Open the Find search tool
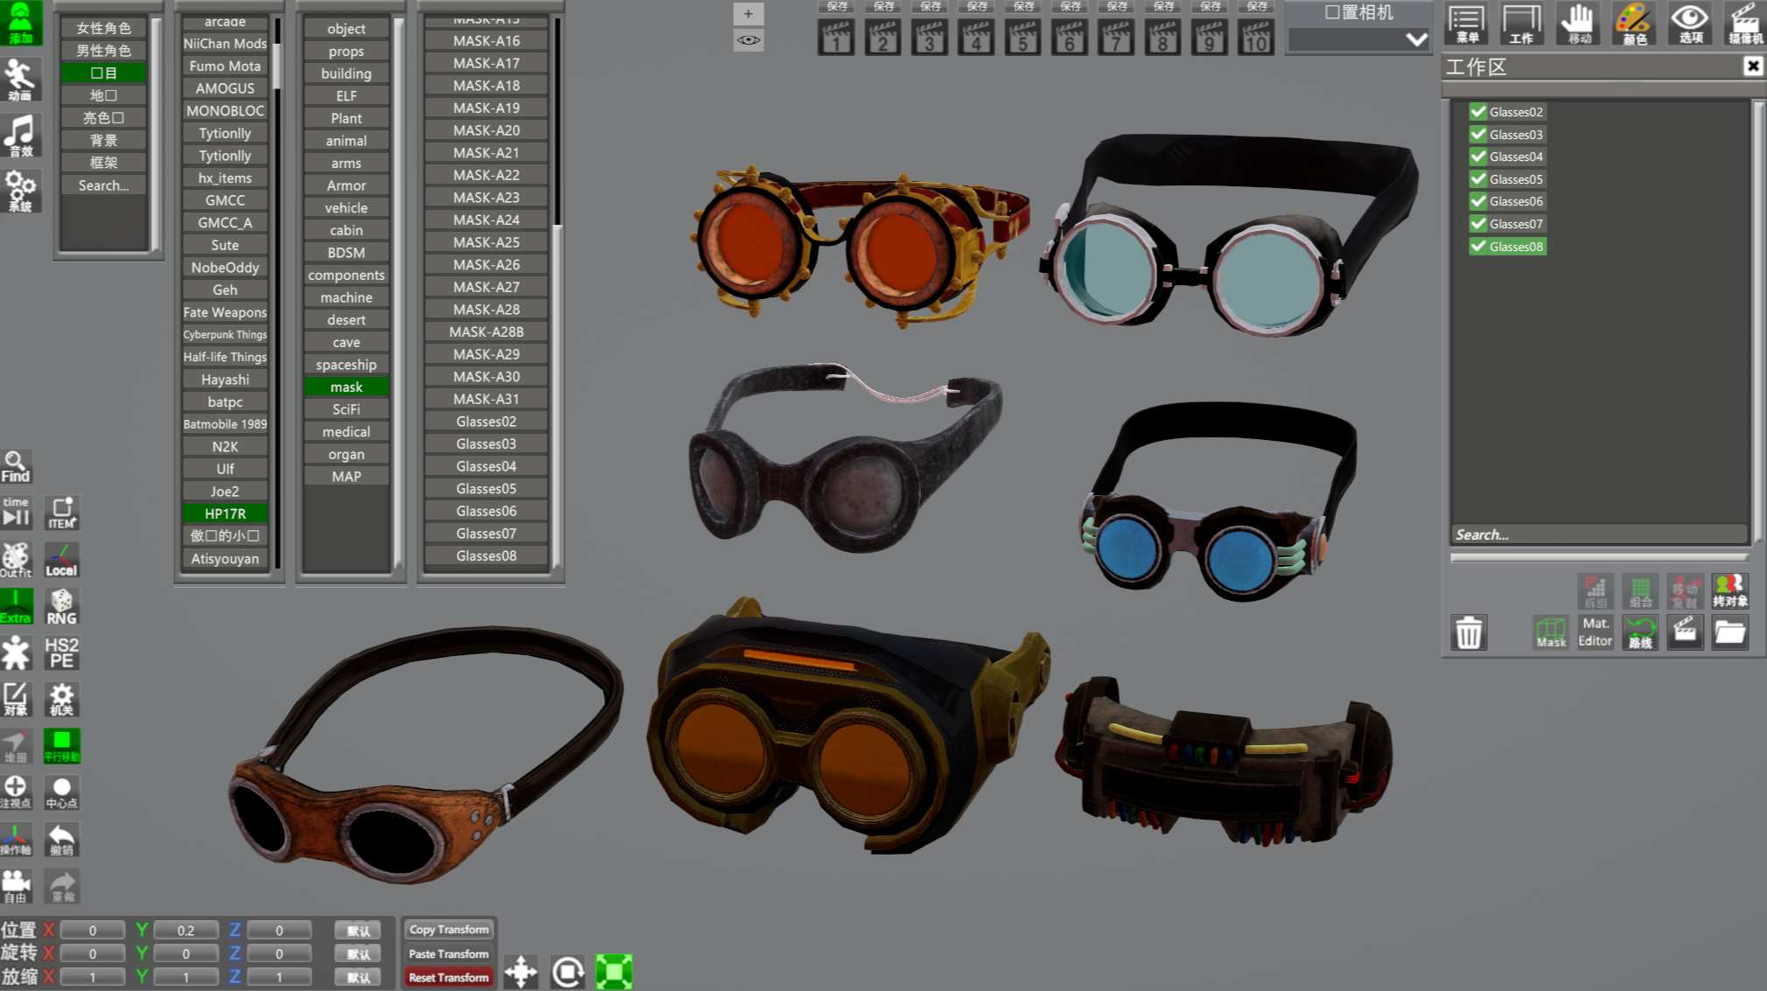The image size is (1767, 991). click(x=16, y=467)
